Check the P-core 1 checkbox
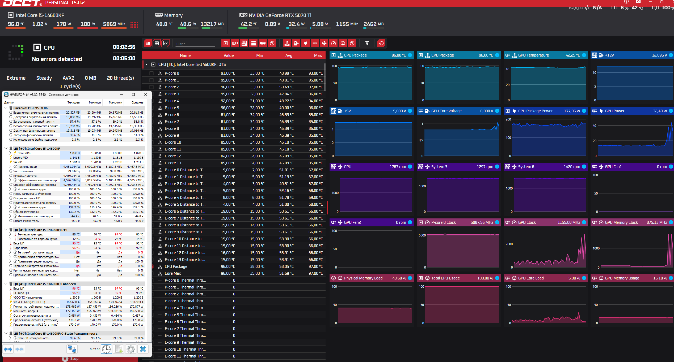 click(x=151, y=80)
